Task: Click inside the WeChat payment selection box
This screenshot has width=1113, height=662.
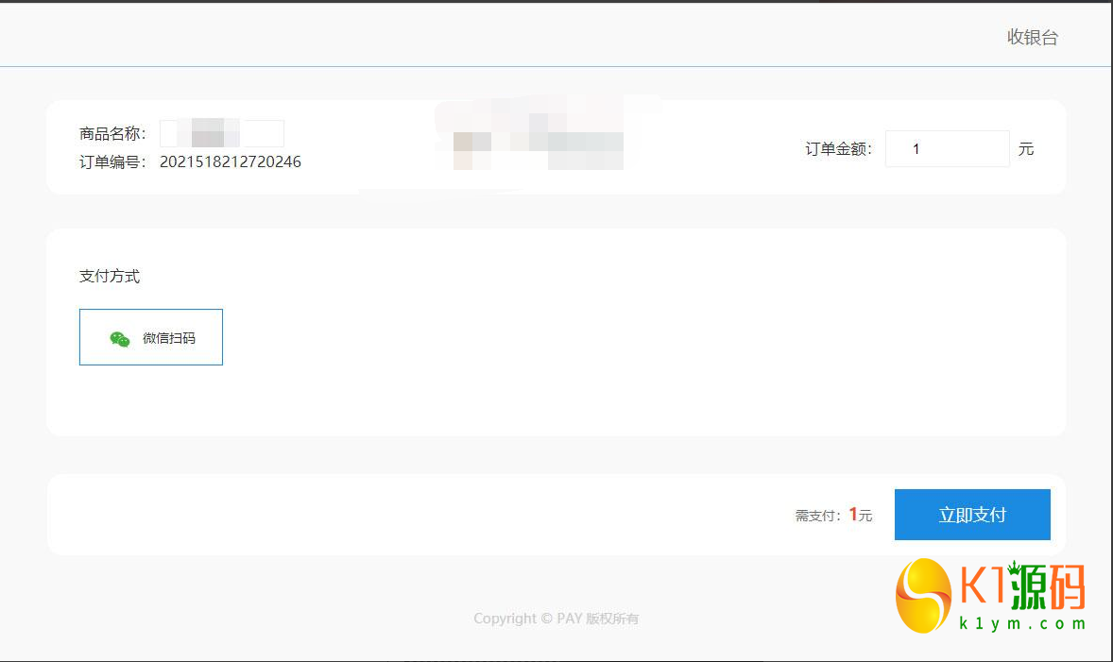Action: (150, 337)
